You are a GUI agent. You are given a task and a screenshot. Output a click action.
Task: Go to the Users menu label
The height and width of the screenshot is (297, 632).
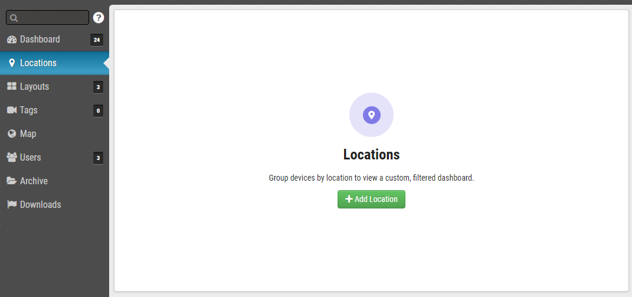[x=31, y=158]
